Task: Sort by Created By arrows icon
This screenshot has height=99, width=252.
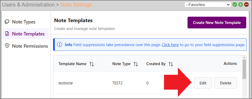Action: click(x=171, y=64)
